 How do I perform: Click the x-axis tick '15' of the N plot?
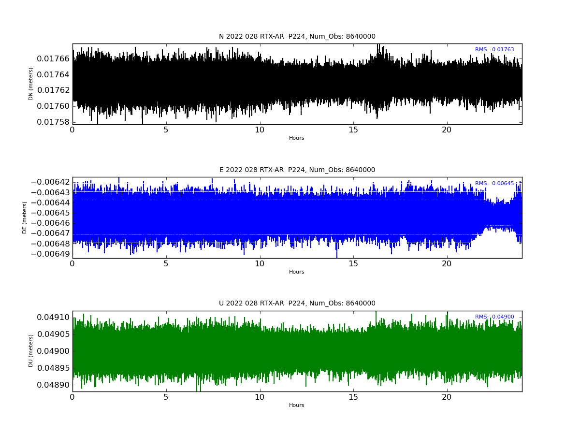coord(353,130)
